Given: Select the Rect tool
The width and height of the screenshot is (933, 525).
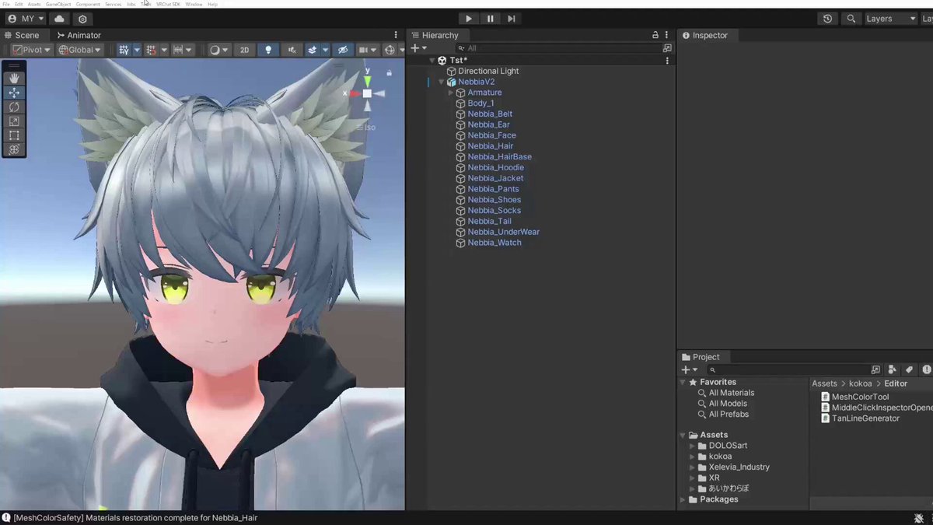Looking at the screenshot, I should (x=14, y=135).
